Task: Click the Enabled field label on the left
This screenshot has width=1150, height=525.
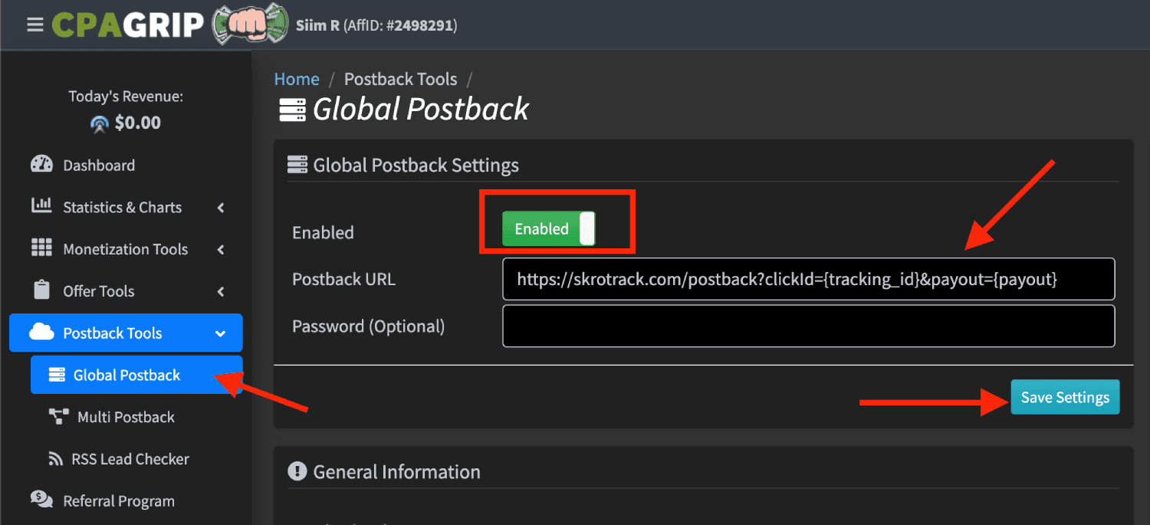Action: tap(323, 232)
